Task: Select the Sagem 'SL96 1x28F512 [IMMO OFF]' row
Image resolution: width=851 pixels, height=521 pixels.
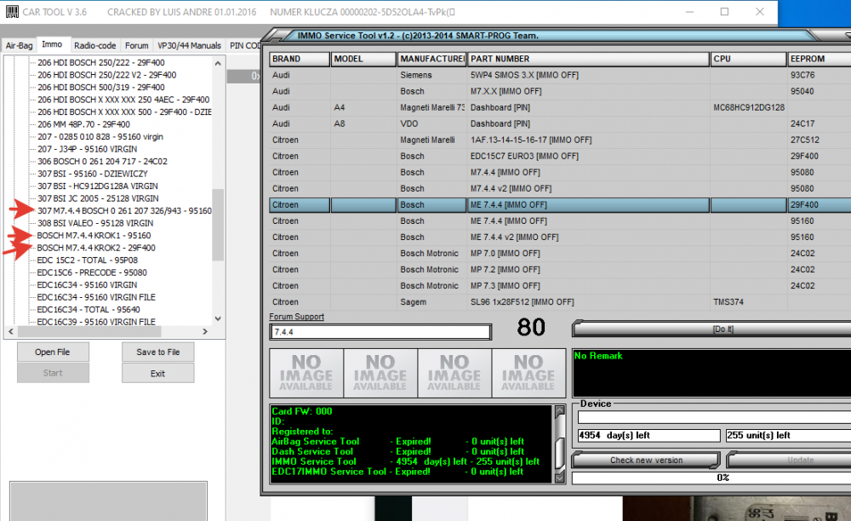Action: coord(560,302)
